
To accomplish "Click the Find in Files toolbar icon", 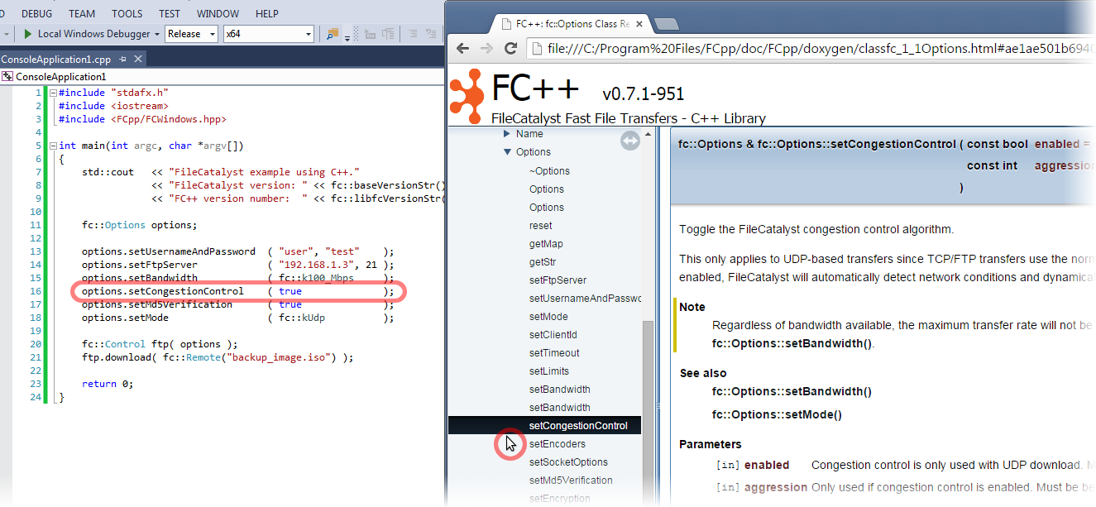I will (333, 34).
